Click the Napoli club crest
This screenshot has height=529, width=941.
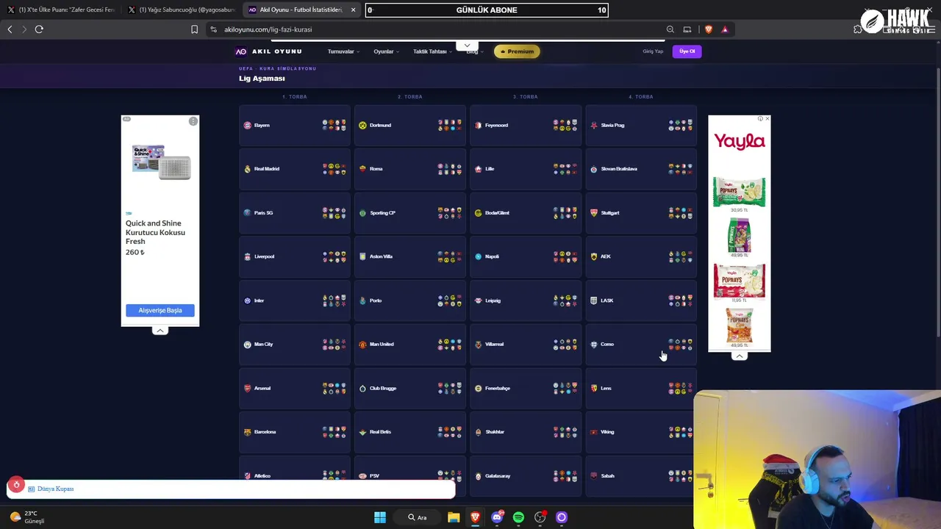(x=478, y=256)
